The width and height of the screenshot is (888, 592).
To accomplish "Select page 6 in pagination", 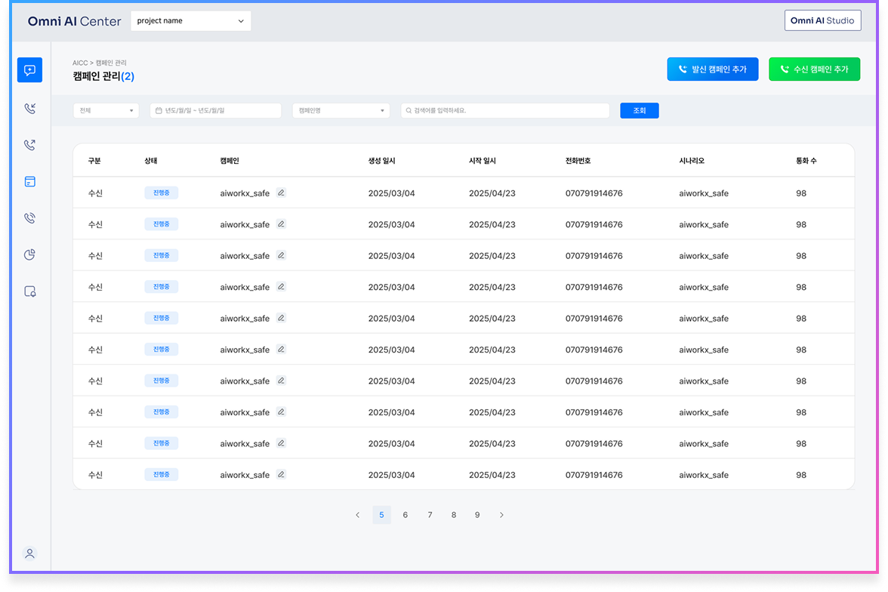I will coord(405,515).
